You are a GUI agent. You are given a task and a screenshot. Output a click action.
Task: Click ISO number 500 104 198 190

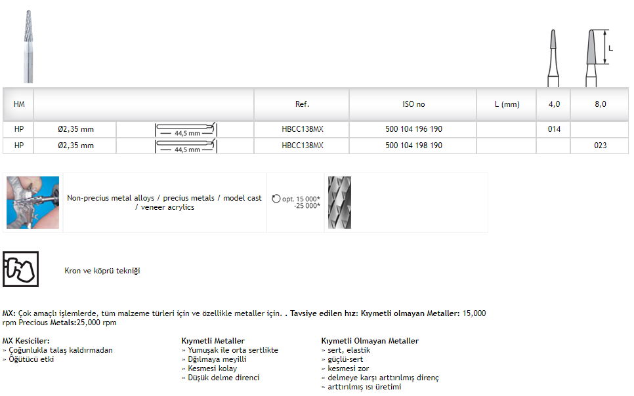click(413, 146)
